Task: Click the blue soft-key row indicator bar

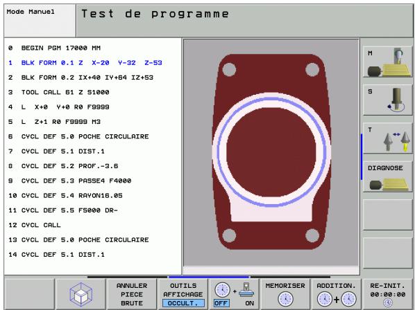Action: pos(209,277)
